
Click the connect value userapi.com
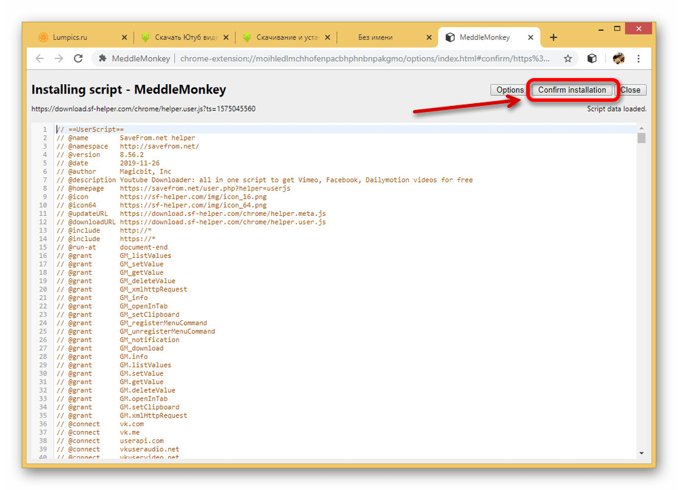[142, 441]
